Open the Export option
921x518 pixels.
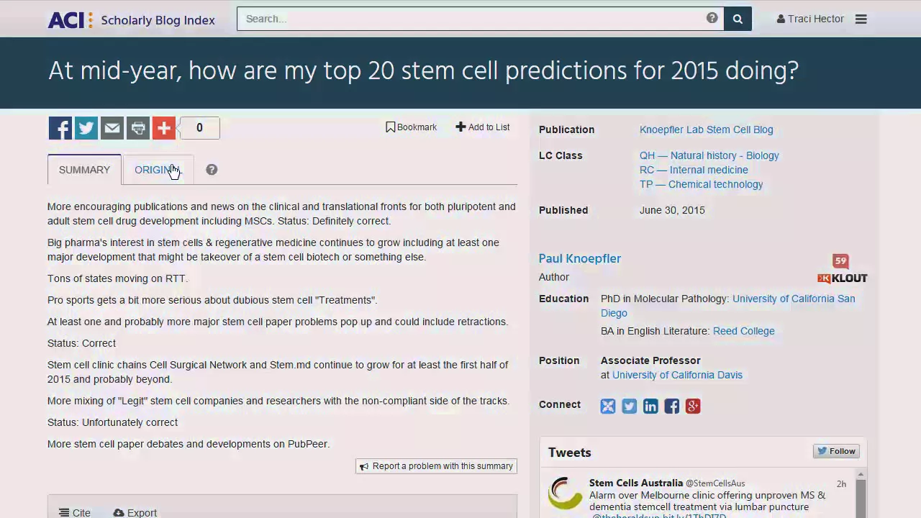[135, 513]
